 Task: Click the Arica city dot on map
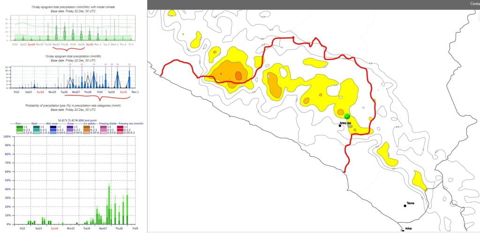(403, 231)
